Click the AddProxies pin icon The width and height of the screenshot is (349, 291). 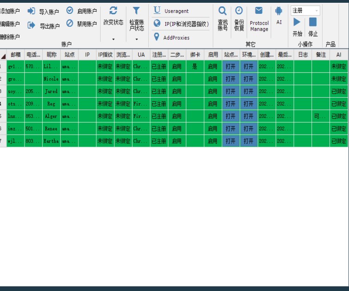157,37
